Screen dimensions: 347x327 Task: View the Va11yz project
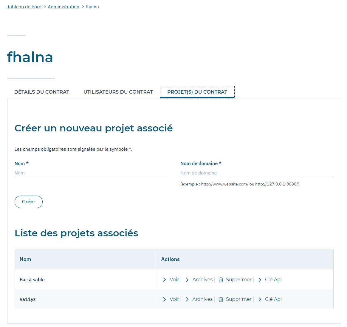coord(174,299)
